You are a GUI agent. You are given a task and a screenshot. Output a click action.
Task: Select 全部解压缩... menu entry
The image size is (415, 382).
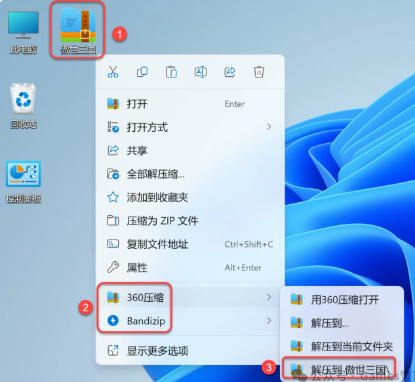click(155, 174)
